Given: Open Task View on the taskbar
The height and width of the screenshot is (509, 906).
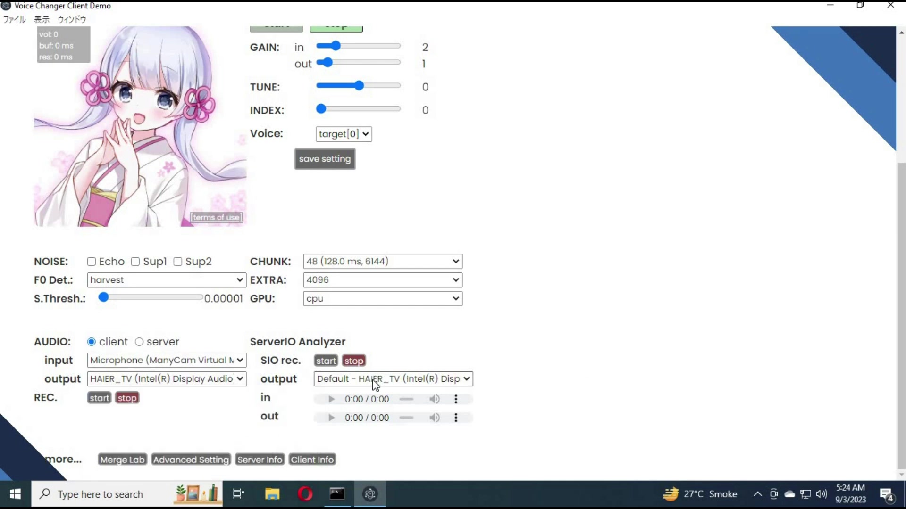Looking at the screenshot, I should click(x=239, y=494).
